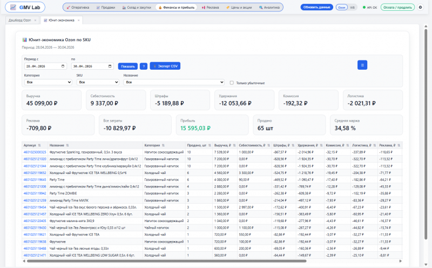This screenshot has height=268, width=432.
Task: Open calendar picker of start date
Action: tap(63, 66)
